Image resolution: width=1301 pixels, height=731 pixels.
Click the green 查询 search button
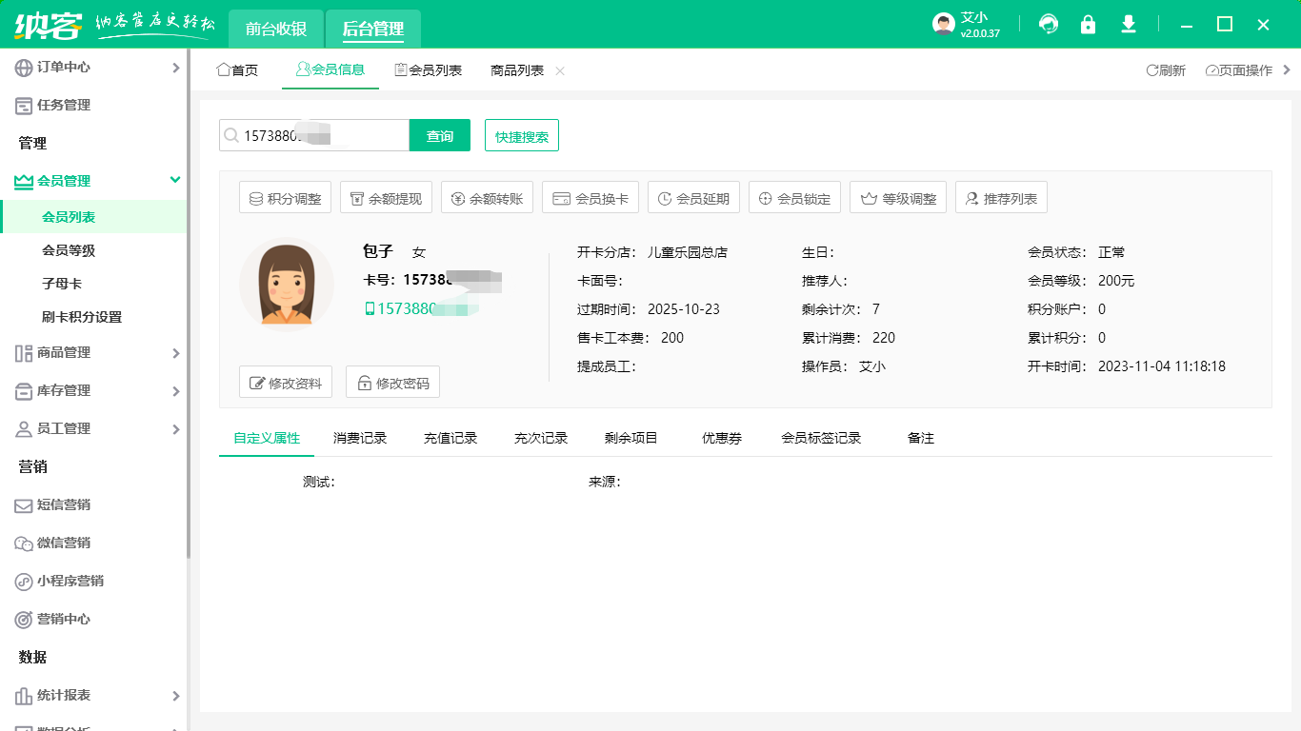[440, 136]
